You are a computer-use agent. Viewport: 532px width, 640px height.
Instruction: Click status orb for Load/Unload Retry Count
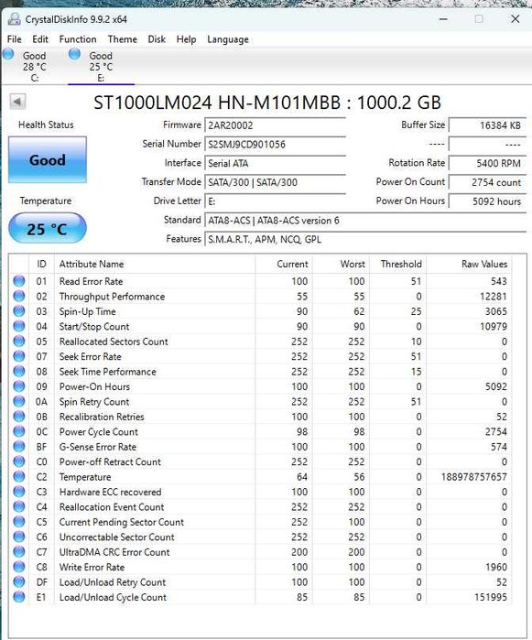(19, 581)
